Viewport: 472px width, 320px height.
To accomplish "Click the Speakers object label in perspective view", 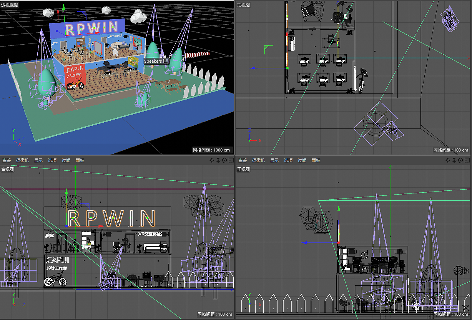I will [x=154, y=61].
